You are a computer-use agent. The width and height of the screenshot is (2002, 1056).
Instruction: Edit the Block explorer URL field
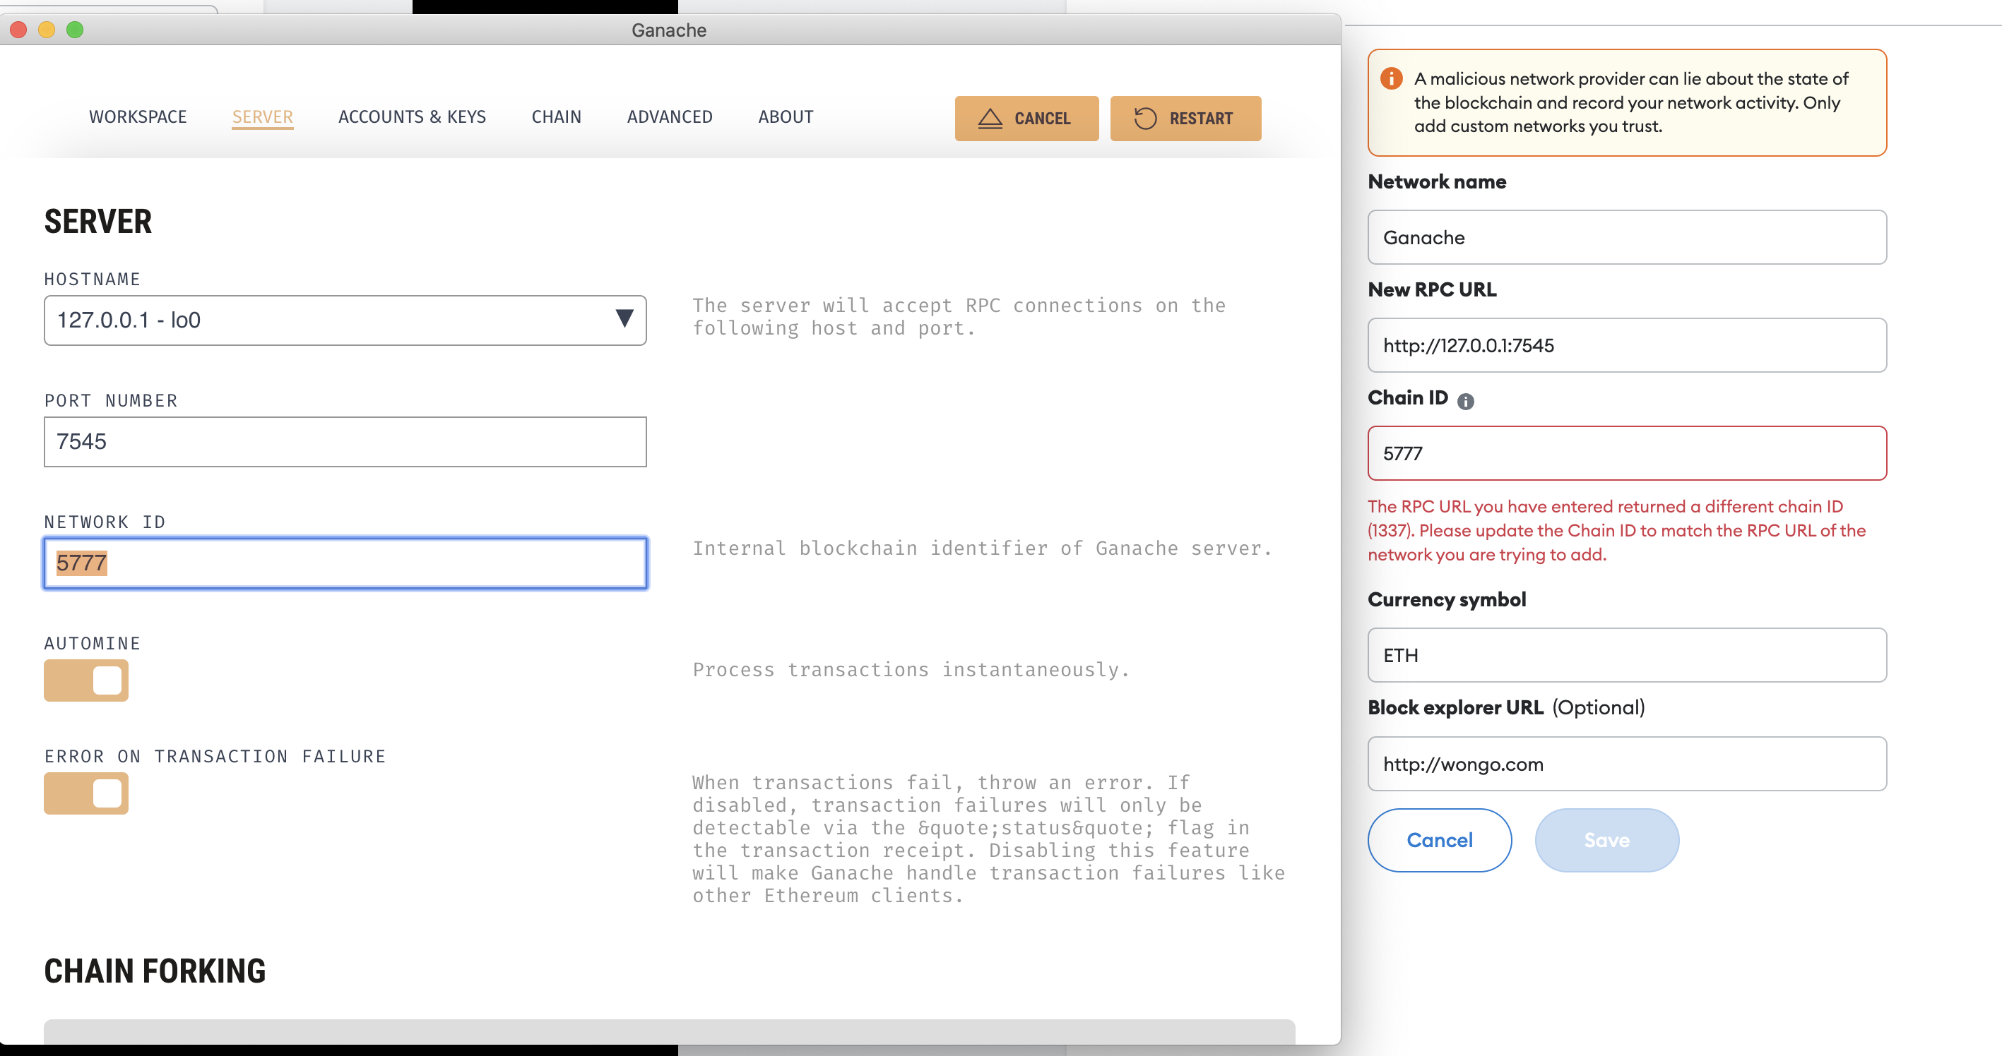click(x=1627, y=763)
